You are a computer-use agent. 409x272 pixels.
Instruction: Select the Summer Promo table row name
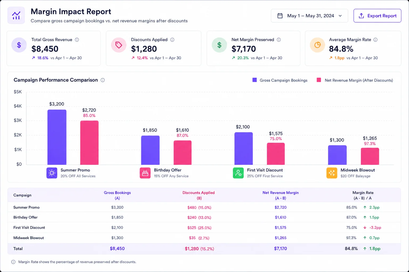click(x=26, y=207)
